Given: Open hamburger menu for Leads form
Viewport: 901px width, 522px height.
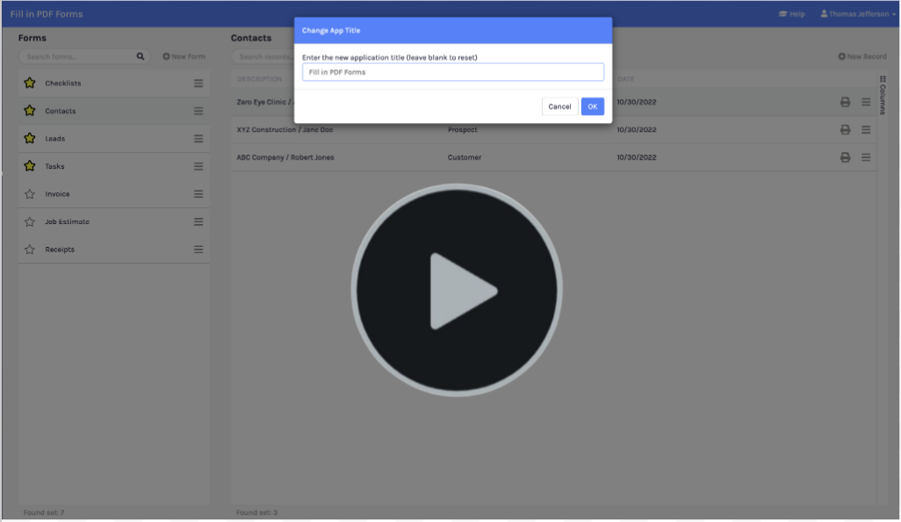Looking at the screenshot, I should tap(198, 139).
